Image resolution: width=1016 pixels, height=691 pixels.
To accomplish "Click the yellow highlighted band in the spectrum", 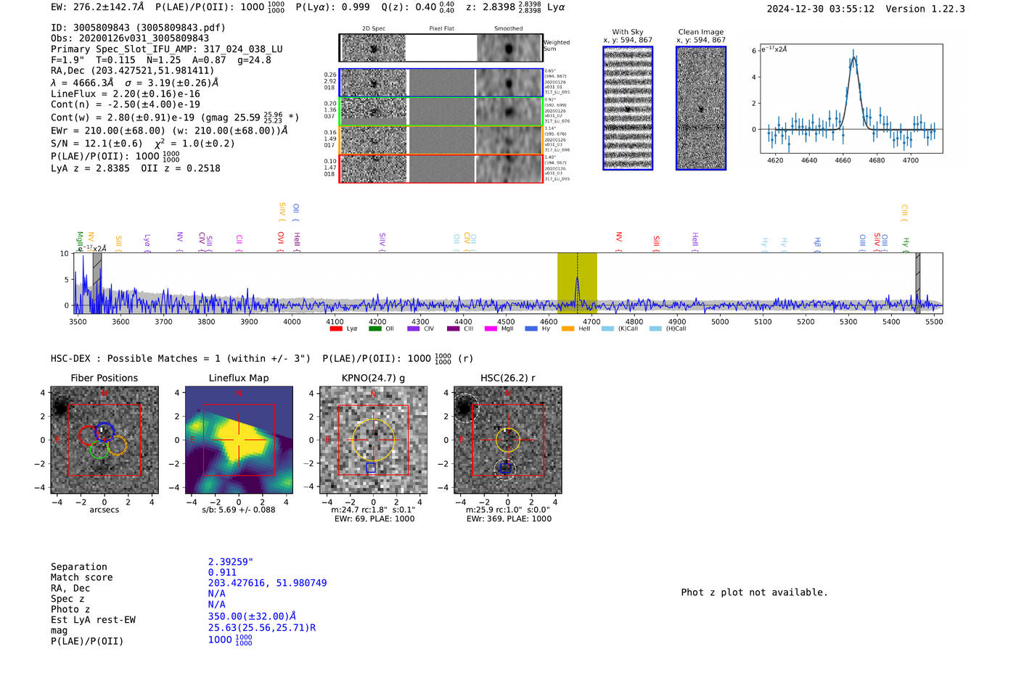I will point(577,283).
